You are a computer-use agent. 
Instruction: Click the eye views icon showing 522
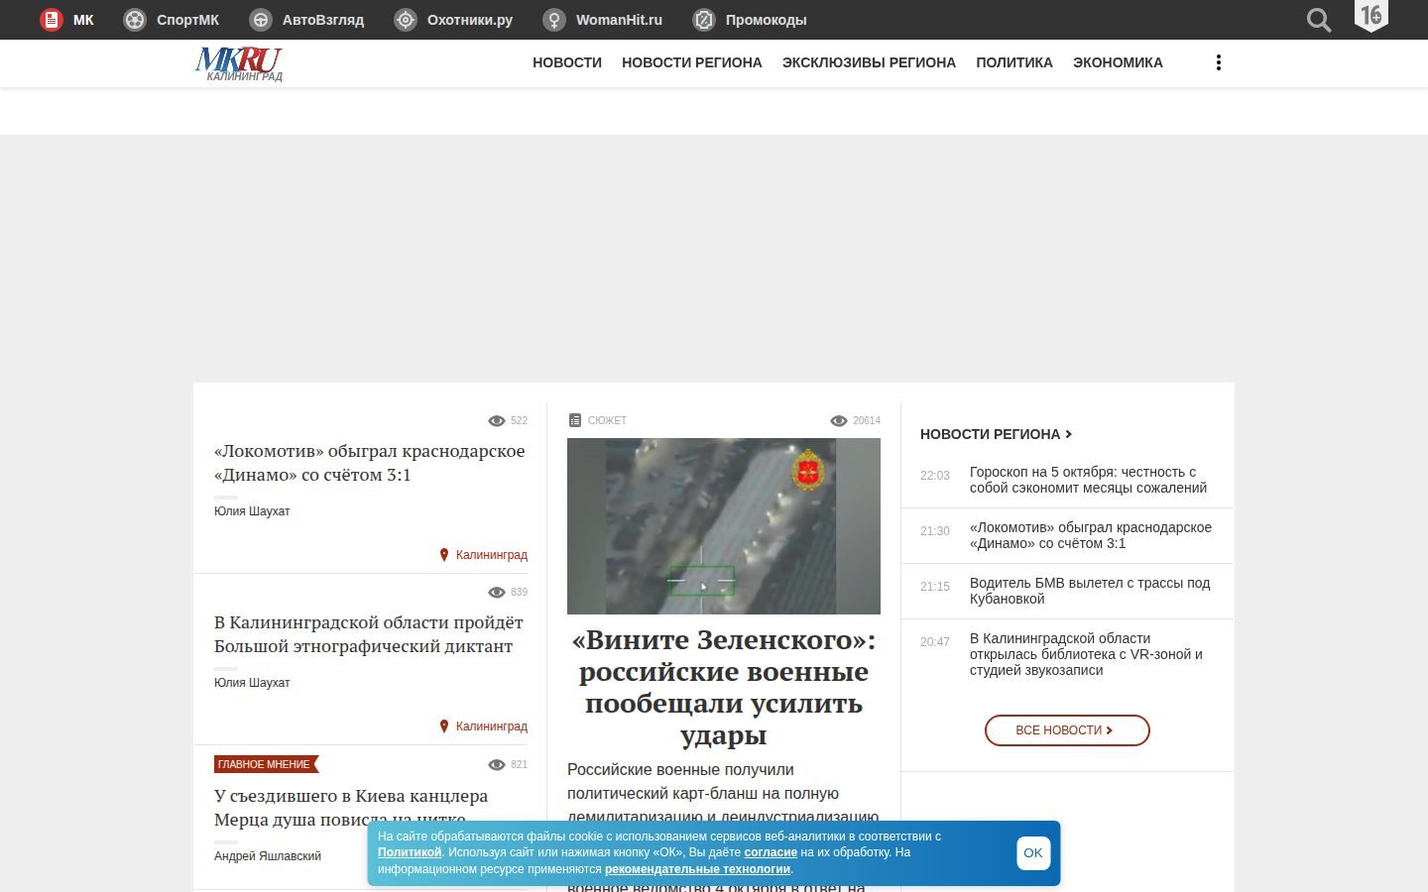497,421
